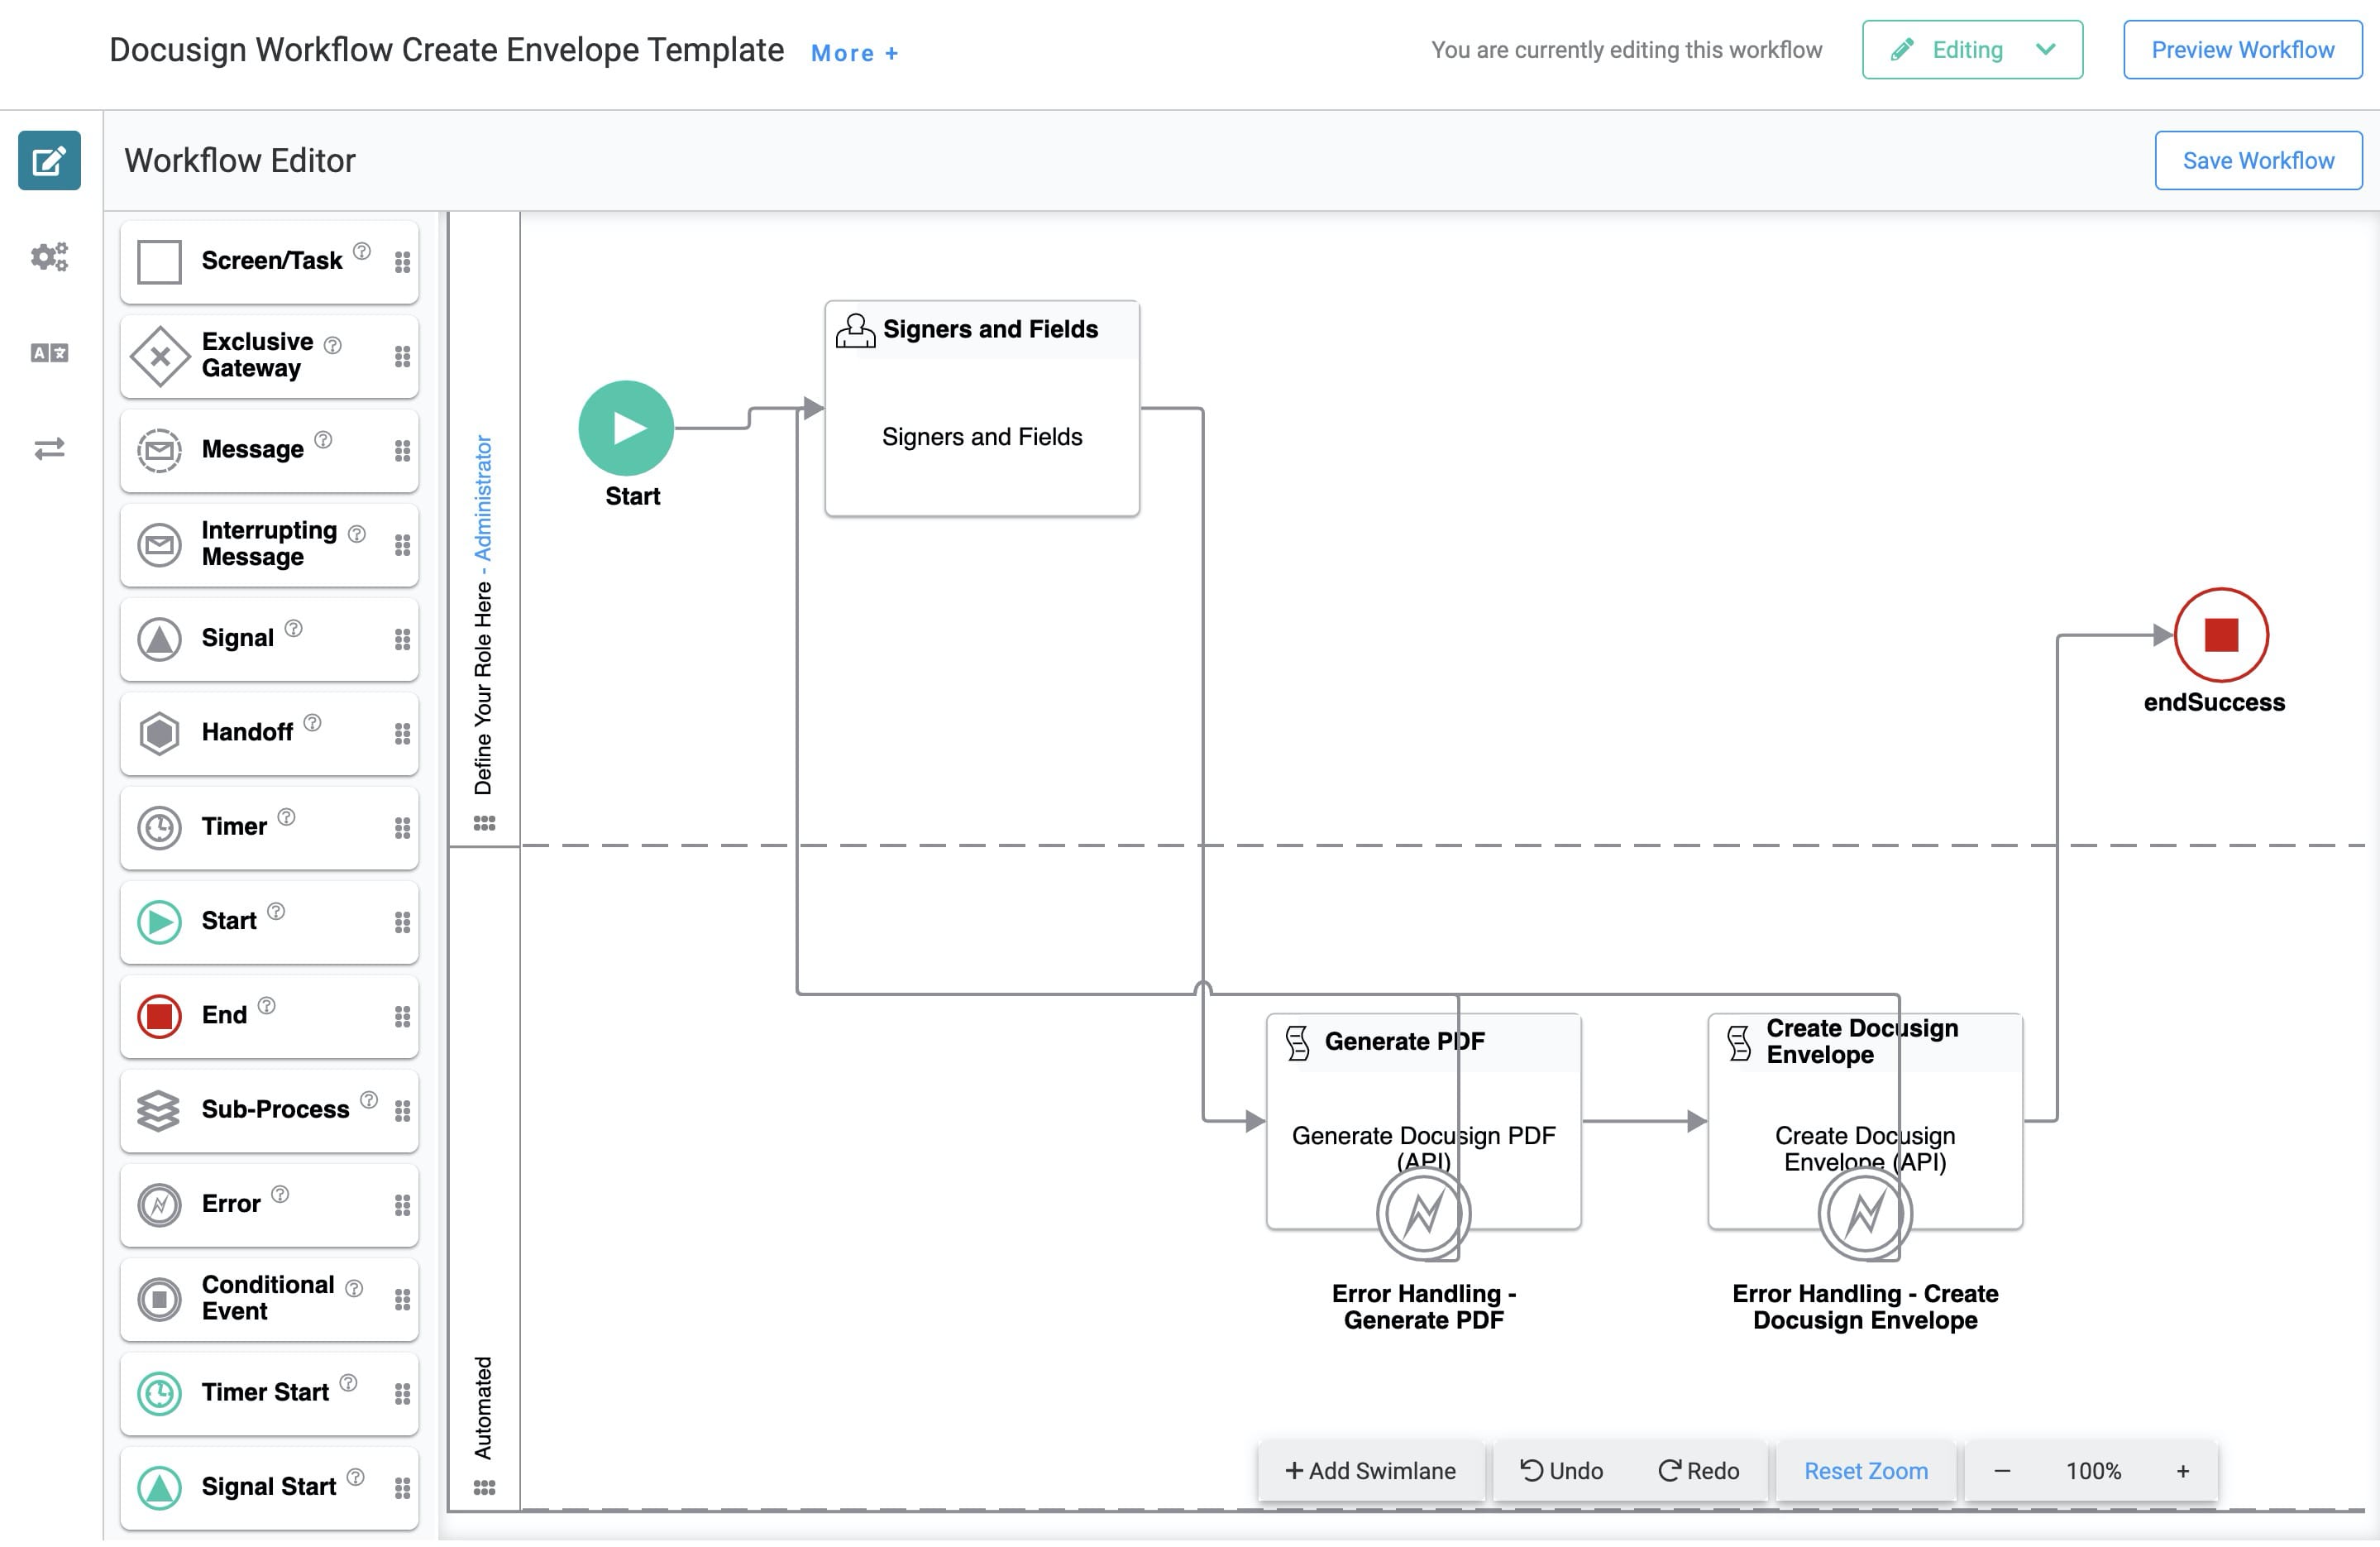The width and height of the screenshot is (2380, 1547).
Task: Click the Administrator swimlane grip handle
Action: pos(484,822)
